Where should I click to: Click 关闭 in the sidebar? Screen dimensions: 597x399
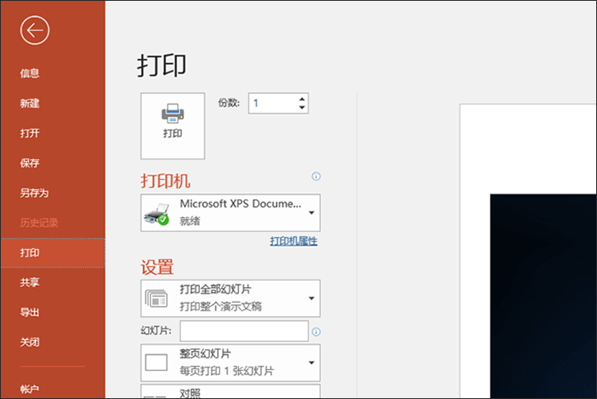(30, 343)
